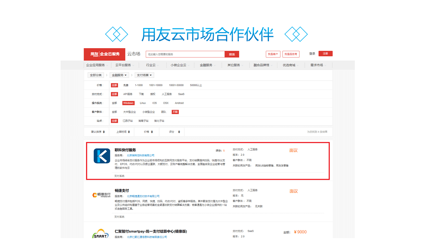Select the OSX operating system filter
This screenshot has height=246, width=438.
[x=166, y=103]
